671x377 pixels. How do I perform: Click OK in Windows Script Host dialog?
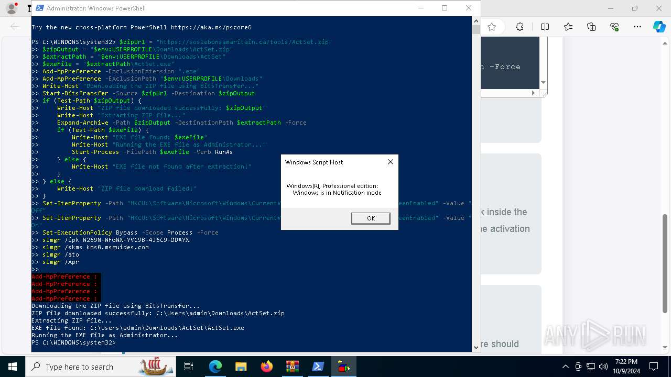[371, 218]
